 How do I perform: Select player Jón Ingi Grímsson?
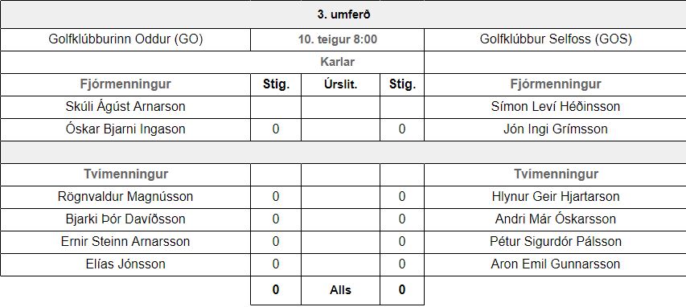(x=556, y=129)
